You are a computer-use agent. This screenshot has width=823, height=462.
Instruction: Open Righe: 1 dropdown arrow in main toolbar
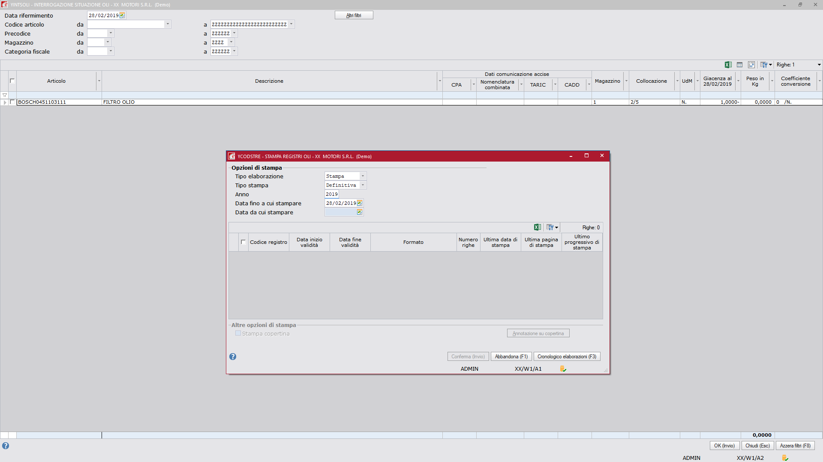[x=819, y=65]
